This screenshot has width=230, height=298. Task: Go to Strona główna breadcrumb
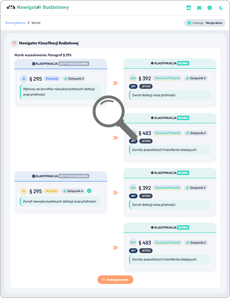pos(15,23)
